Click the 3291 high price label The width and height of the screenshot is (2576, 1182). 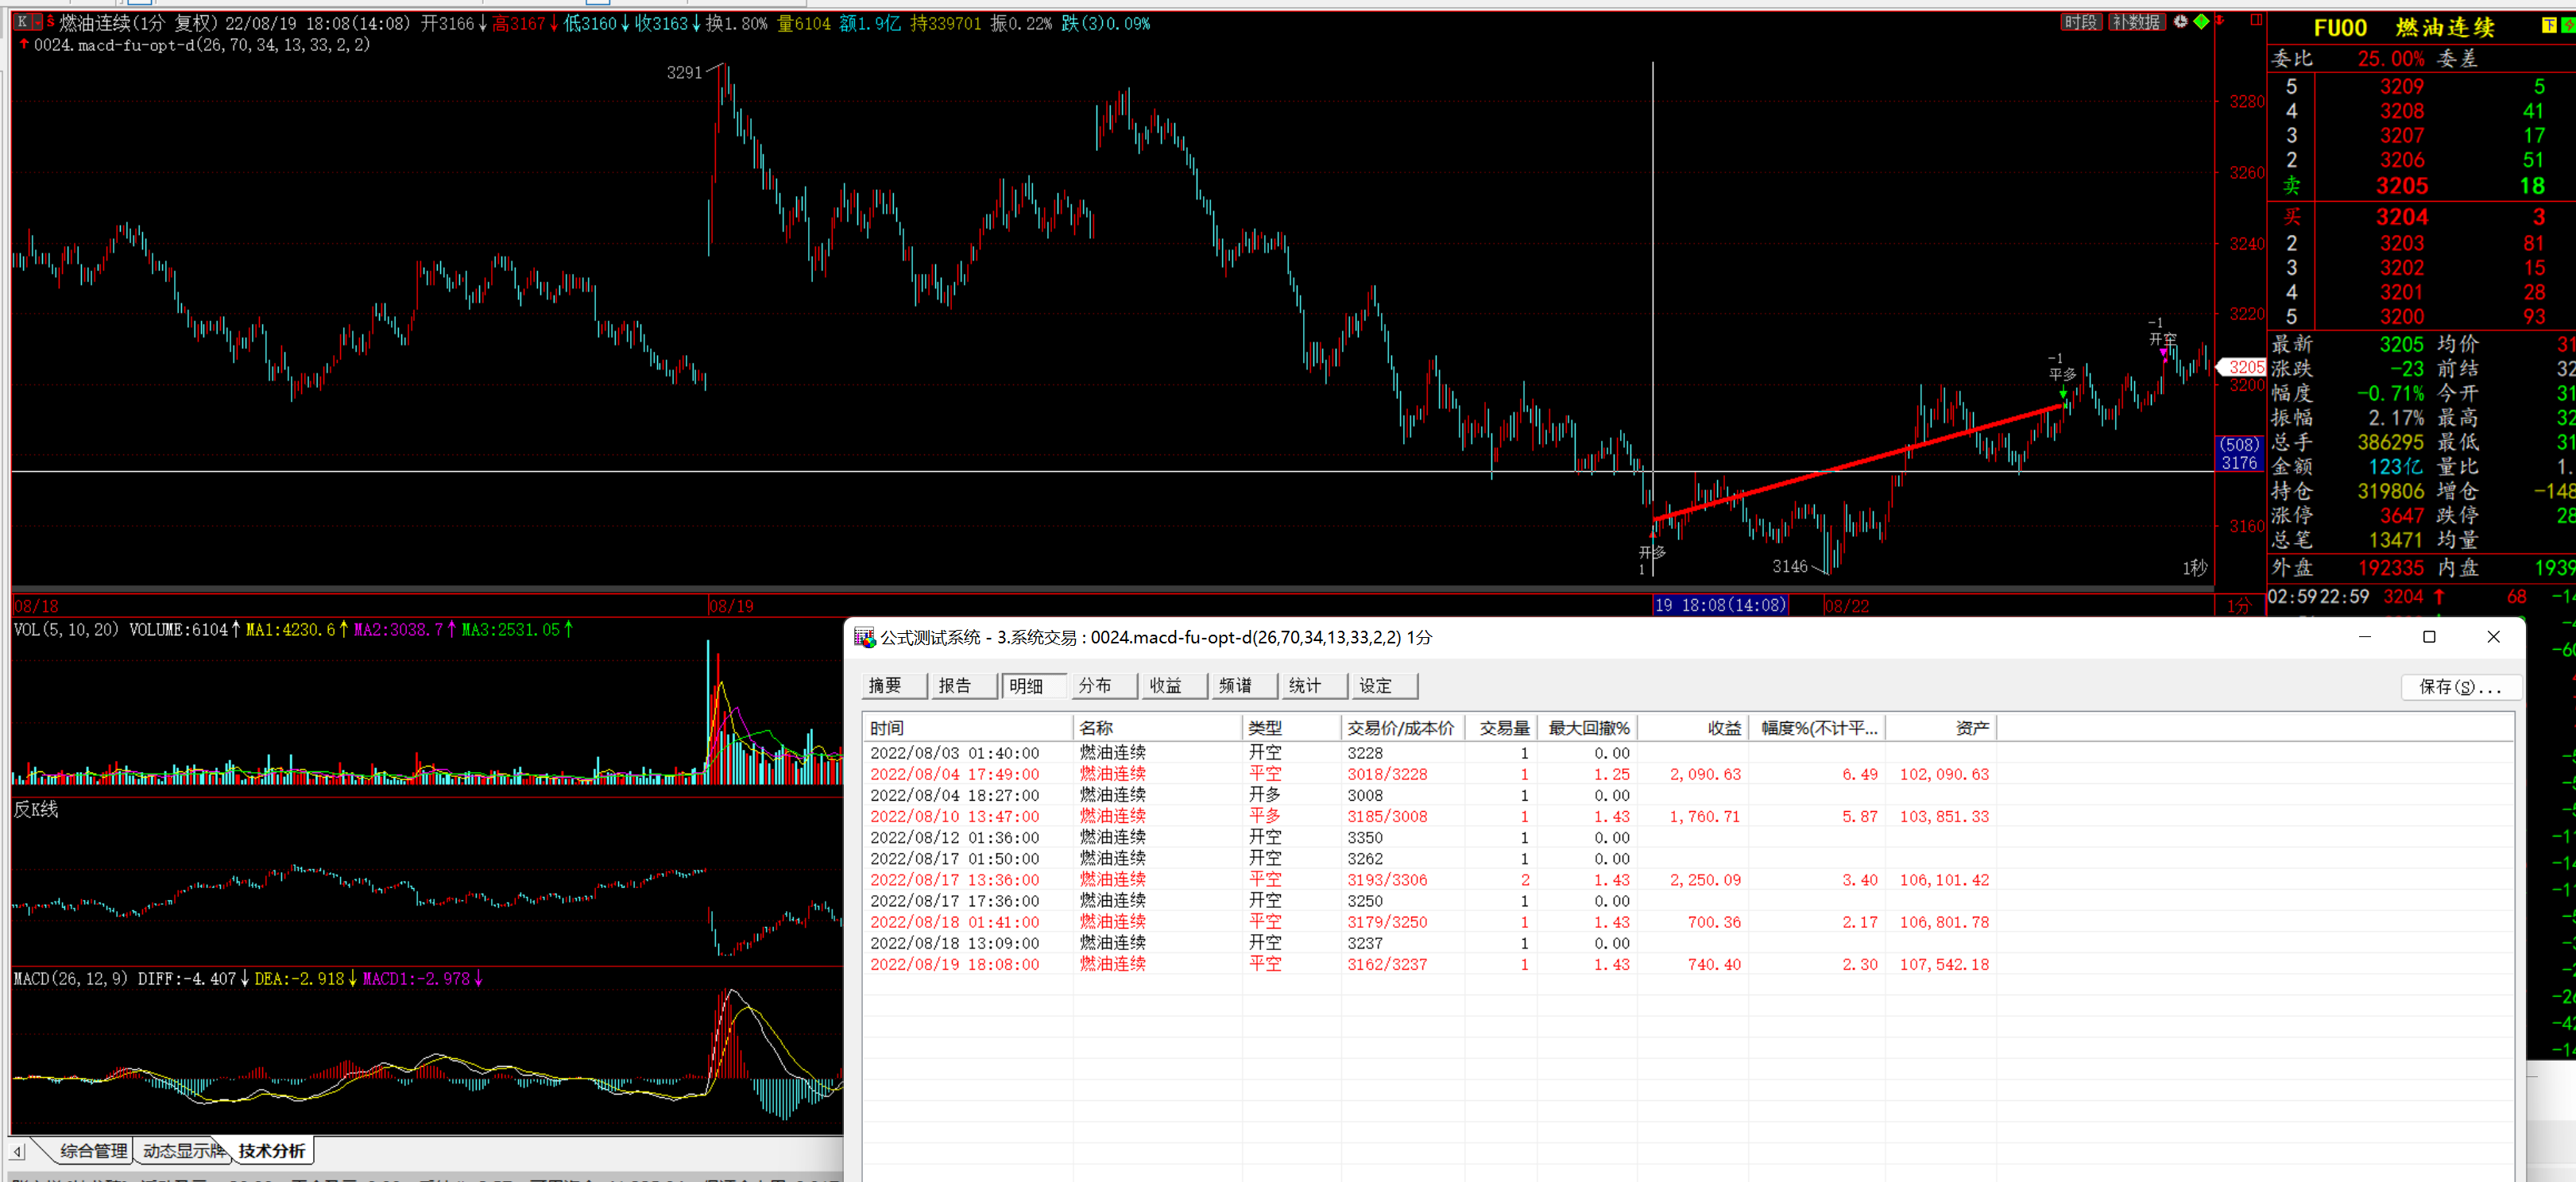point(684,72)
